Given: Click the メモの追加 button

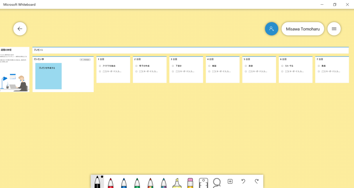Looking at the screenshot, I should click(x=86, y=59).
